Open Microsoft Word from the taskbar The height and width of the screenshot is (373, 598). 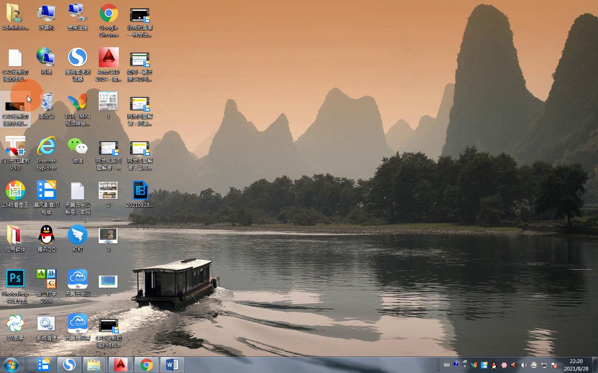pos(172,365)
